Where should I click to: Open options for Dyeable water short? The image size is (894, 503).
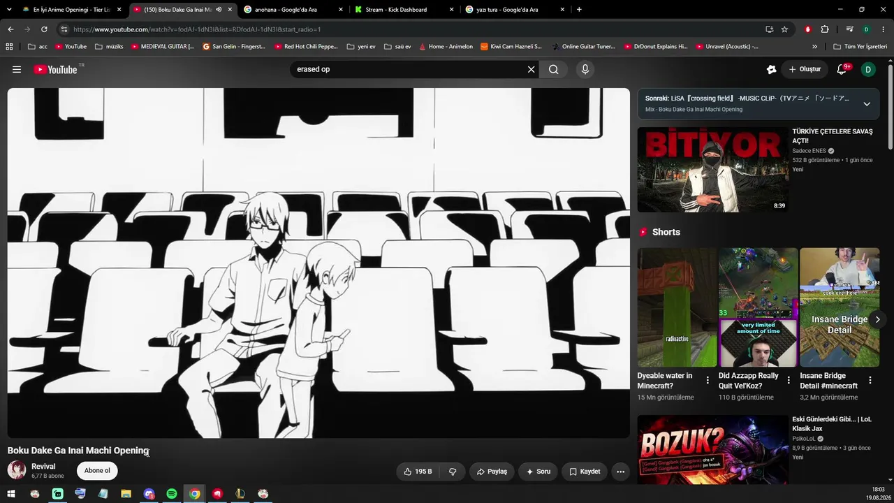point(708,380)
